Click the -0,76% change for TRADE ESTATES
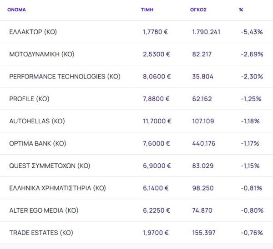Image resolution: width=273 pixels, height=249 pixels. (x=252, y=233)
